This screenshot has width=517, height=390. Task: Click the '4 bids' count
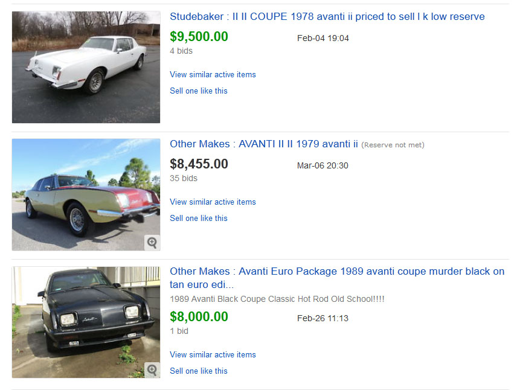181,51
